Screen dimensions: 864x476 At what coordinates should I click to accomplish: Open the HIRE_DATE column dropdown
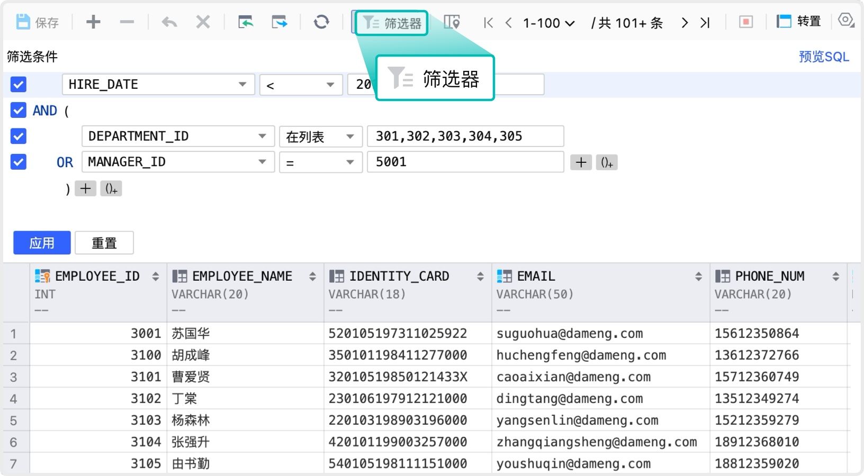[x=158, y=85]
